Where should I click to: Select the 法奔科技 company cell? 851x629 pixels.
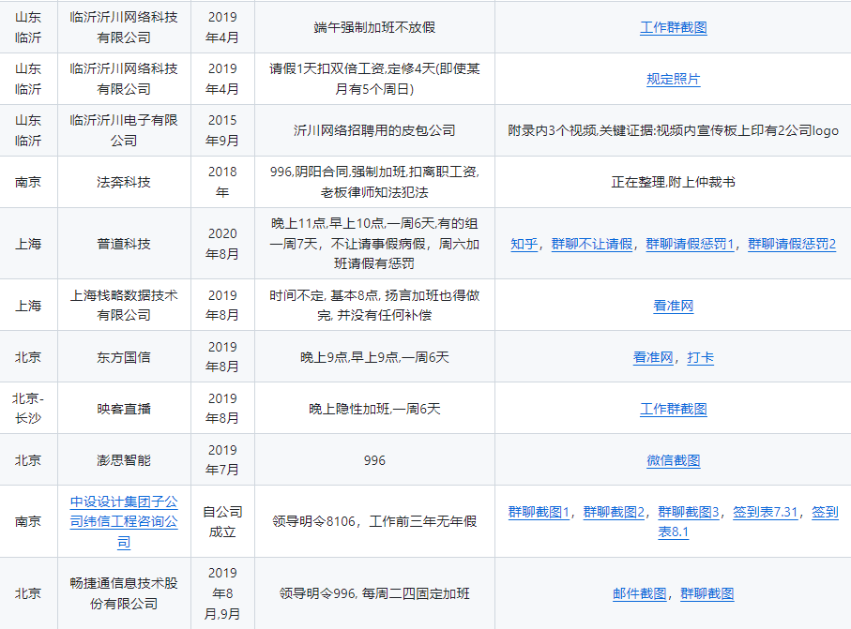(x=124, y=182)
